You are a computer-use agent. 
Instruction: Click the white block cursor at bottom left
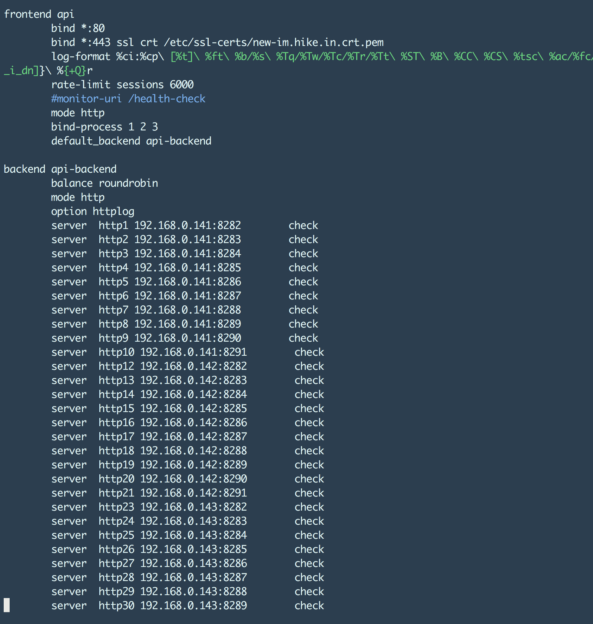click(x=7, y=605)
